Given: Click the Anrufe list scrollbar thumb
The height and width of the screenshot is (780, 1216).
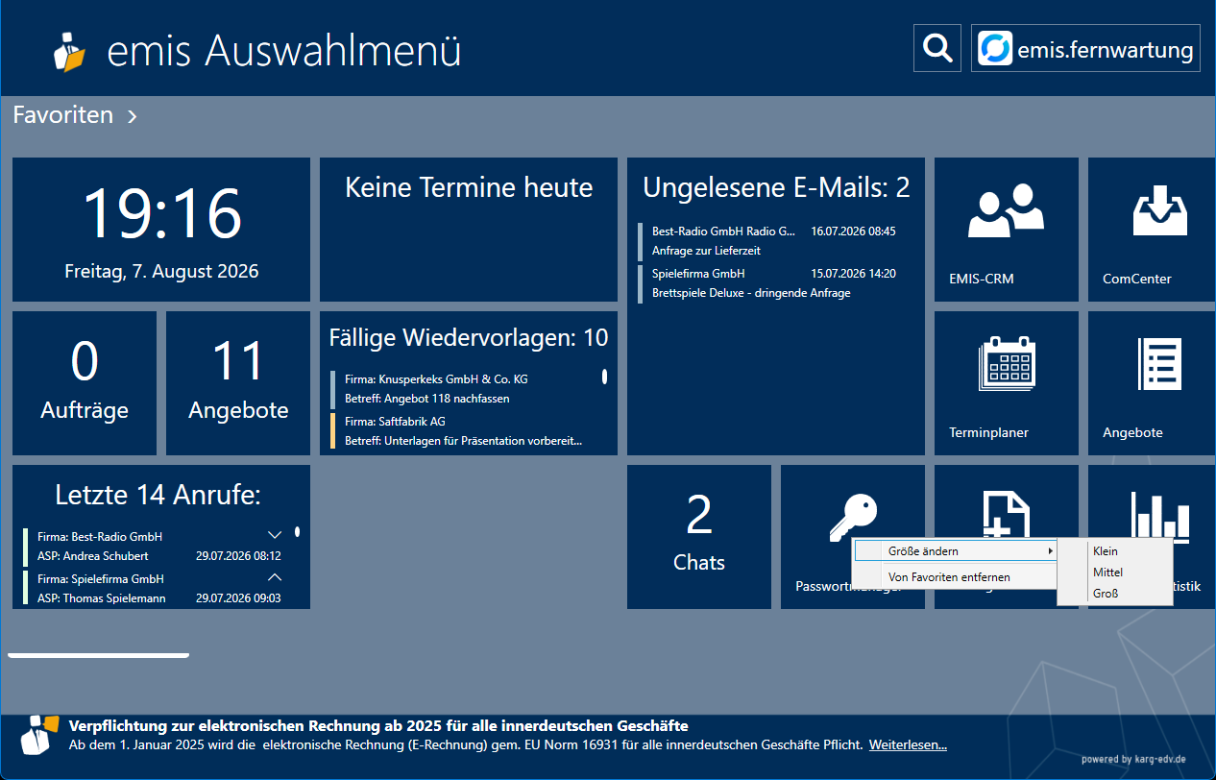Looking at the screenshot, I should (298, 531).
